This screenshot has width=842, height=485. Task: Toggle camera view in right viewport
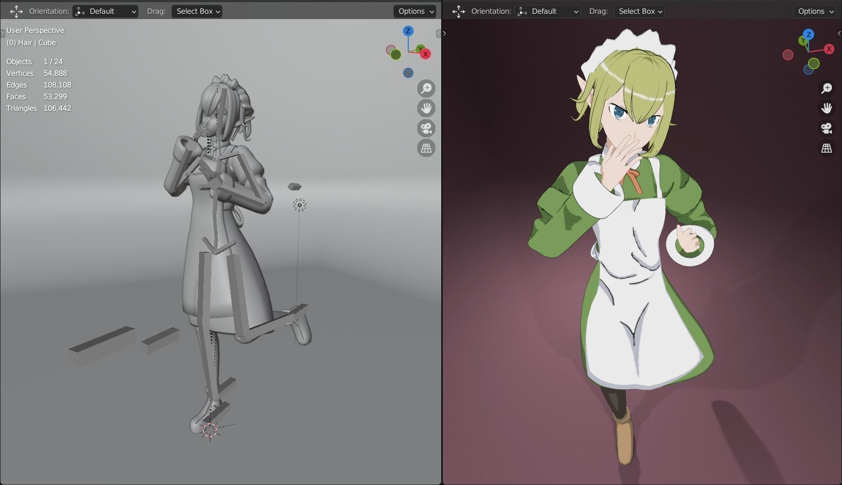(x=827, y=128)
